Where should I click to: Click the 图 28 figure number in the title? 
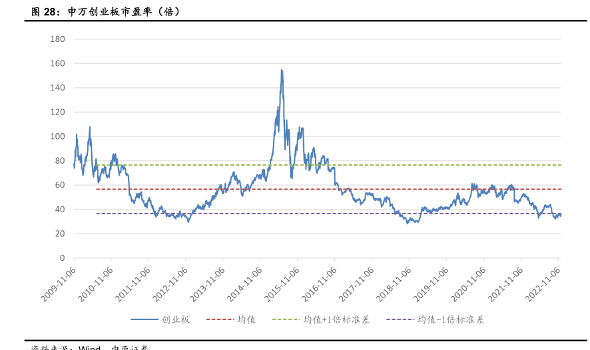44,11
